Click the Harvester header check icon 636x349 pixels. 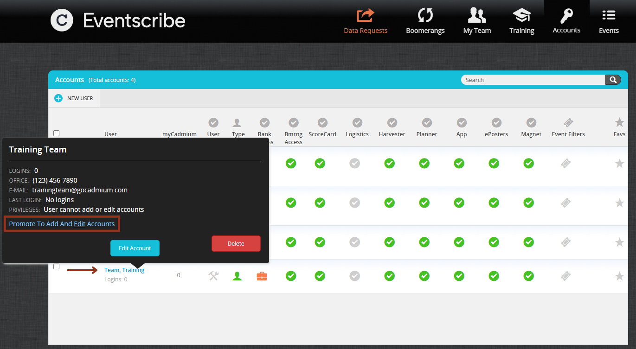(392, 122)
